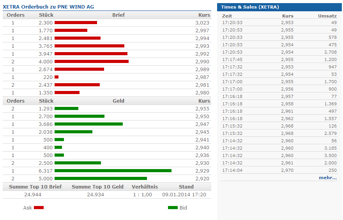The height and width of the screenshot is (220, 343).
Task: Click the 'Zeit' column header
Action: pos(227,16)
